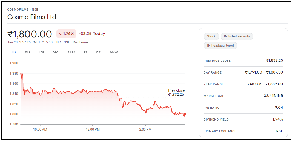Select the 1D time range tab

point(14,52)
